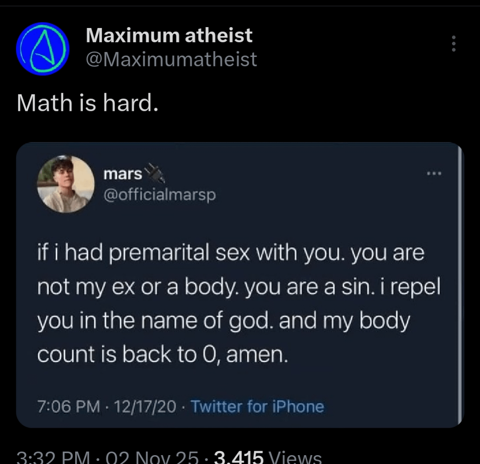Open the @Maximumatheist handle link
The width and height of the screenshot is (480, 464).
click(x=171, y=59)
